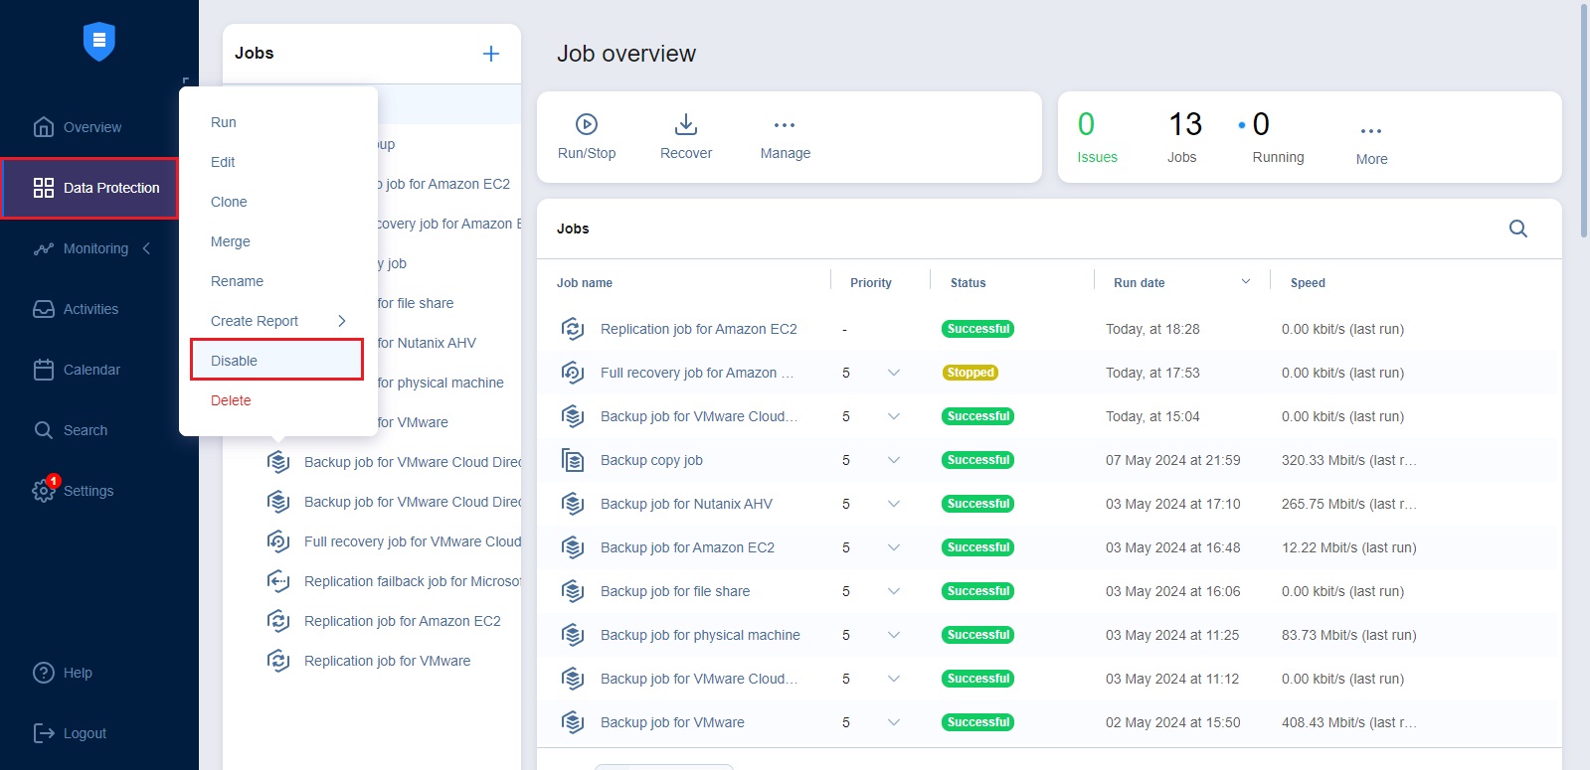Select Clone from the context menu
The width and height of the screenshot is (1590, 770).
(x=229, y=202)
